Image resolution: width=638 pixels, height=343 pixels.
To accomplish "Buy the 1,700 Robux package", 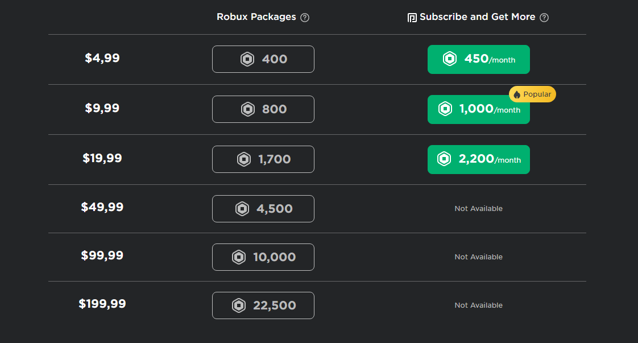I will [263, 159].
